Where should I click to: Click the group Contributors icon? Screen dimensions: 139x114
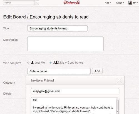point(56,63)
